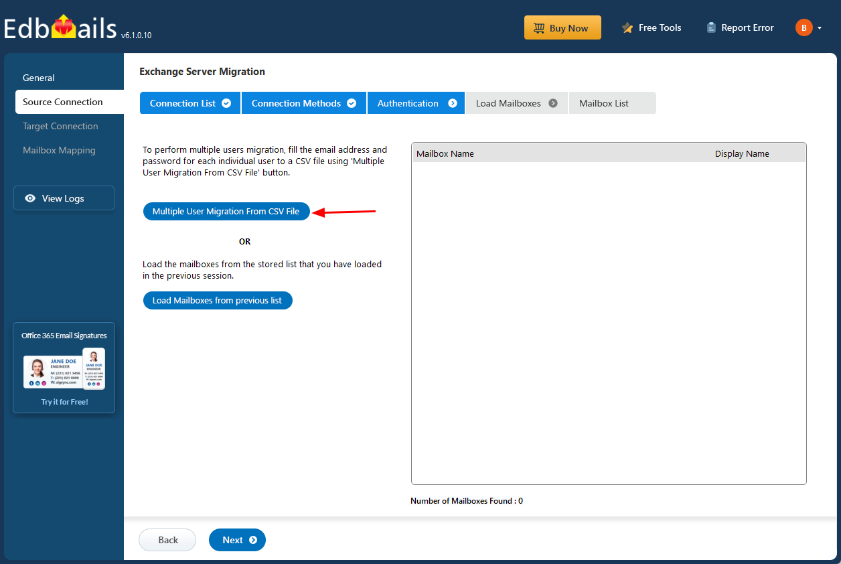
Task: Click the arrow icon on Load Mailboxes step
Action: (553, 103)
